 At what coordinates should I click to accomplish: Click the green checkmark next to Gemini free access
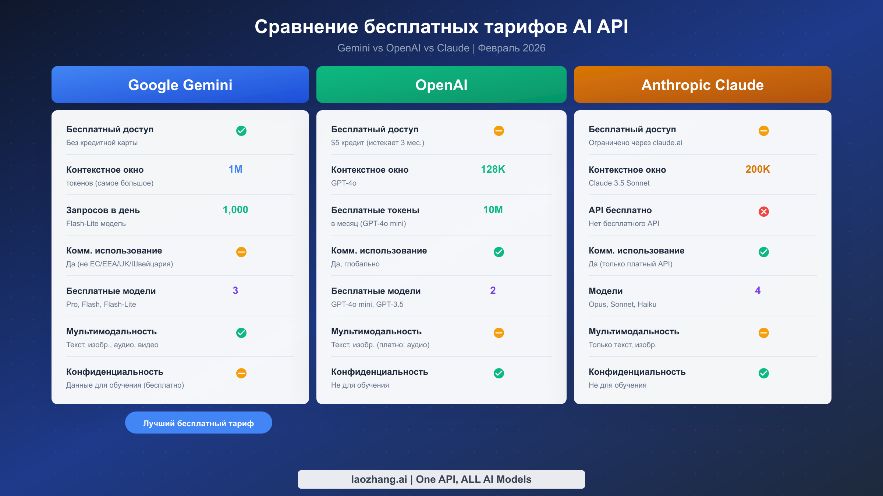(241, 131)
